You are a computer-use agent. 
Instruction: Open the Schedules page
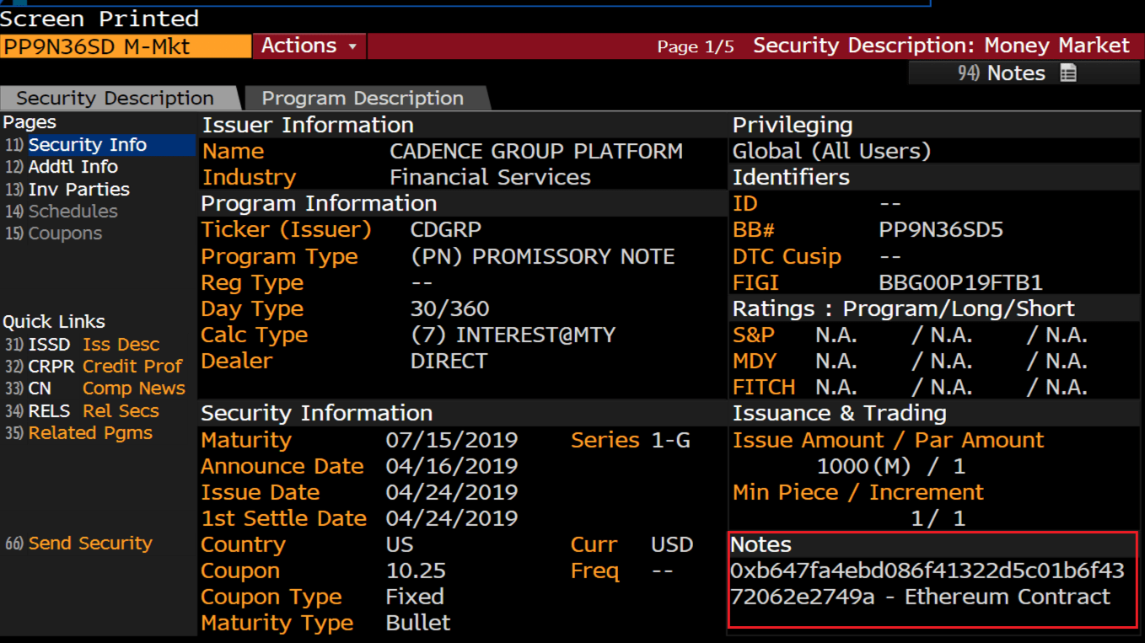73,211
